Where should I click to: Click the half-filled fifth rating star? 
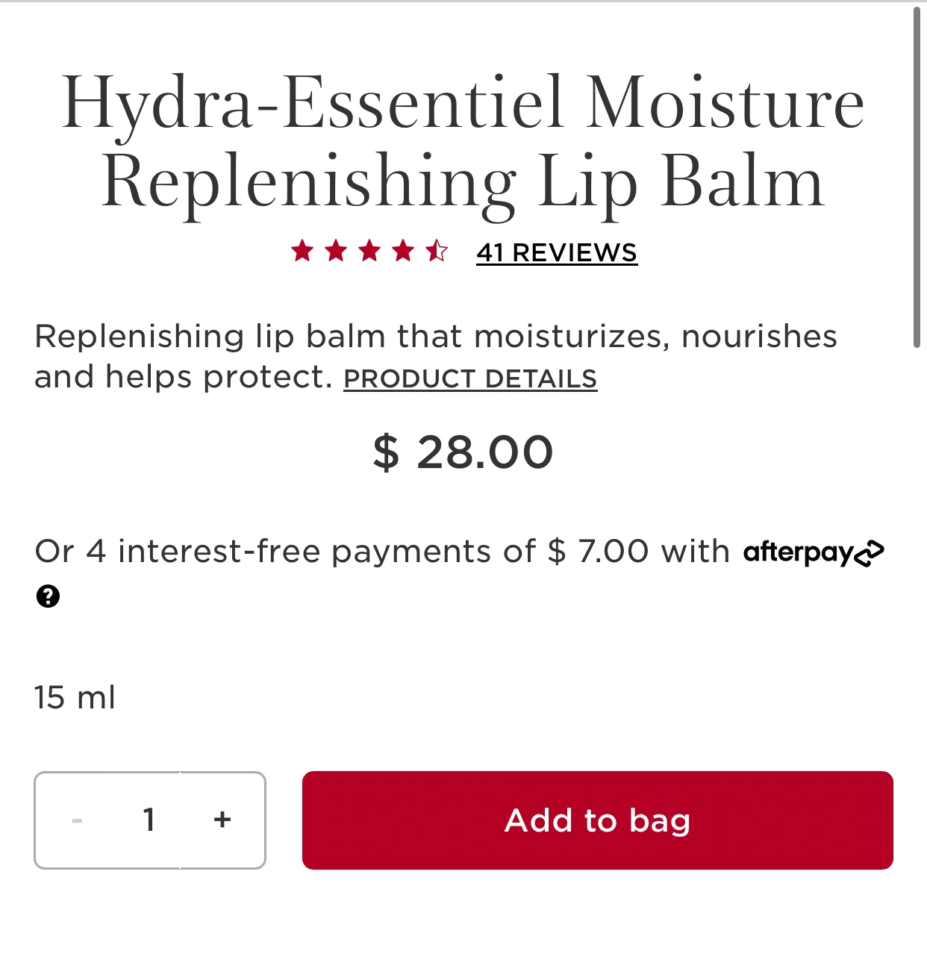[437, 251]
